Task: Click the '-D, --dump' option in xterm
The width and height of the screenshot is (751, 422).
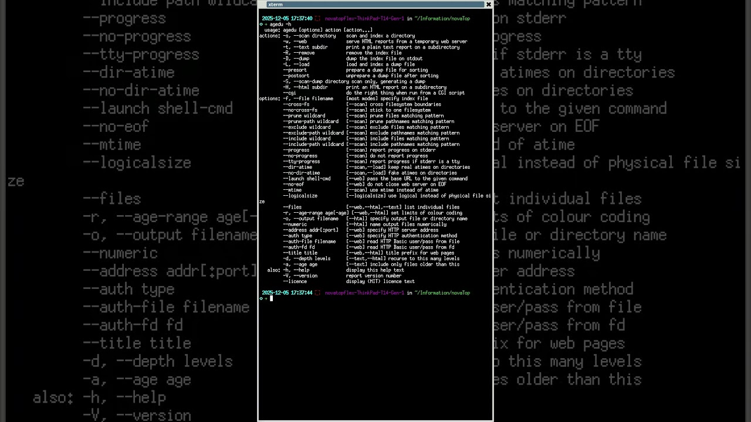Action: tap(296, 59)
